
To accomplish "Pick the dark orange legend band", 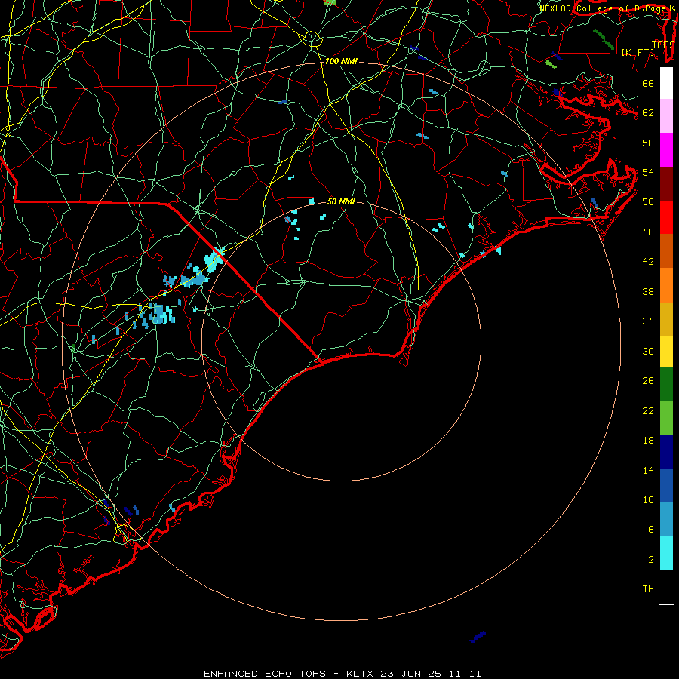I will click(x=666, y=250).
